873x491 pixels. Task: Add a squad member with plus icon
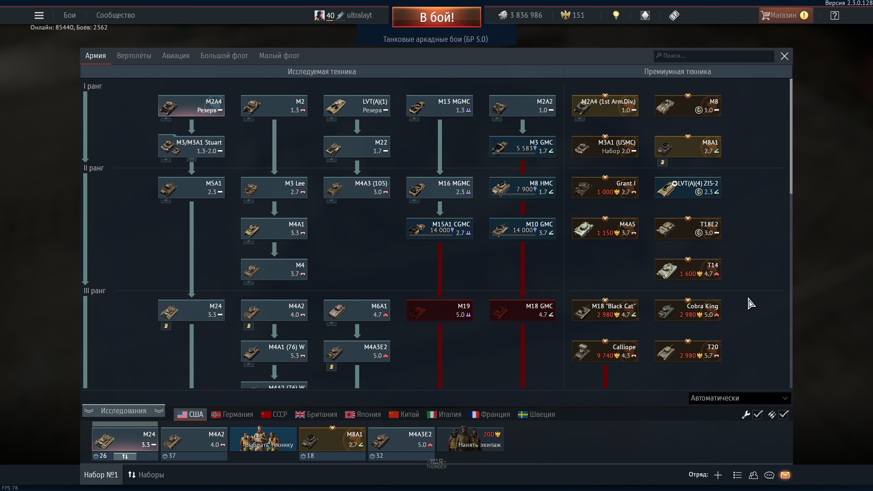[x=718, y=475]
